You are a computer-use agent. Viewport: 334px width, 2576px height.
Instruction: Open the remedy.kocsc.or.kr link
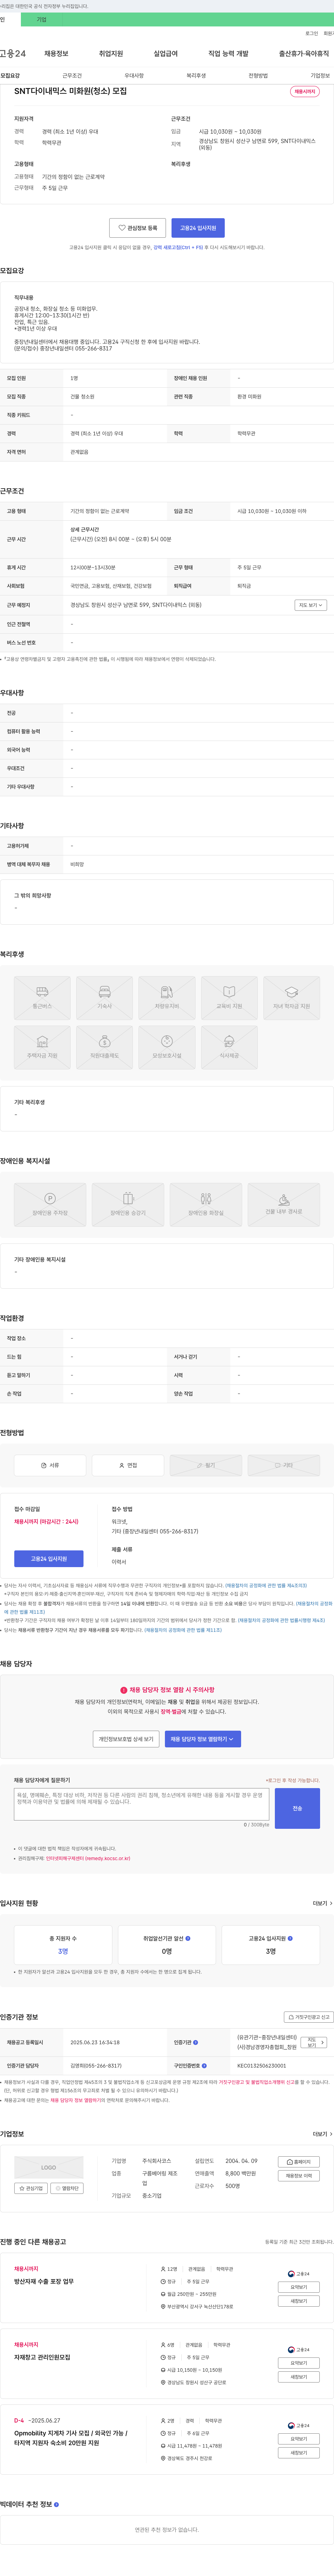pos(88,1858)
